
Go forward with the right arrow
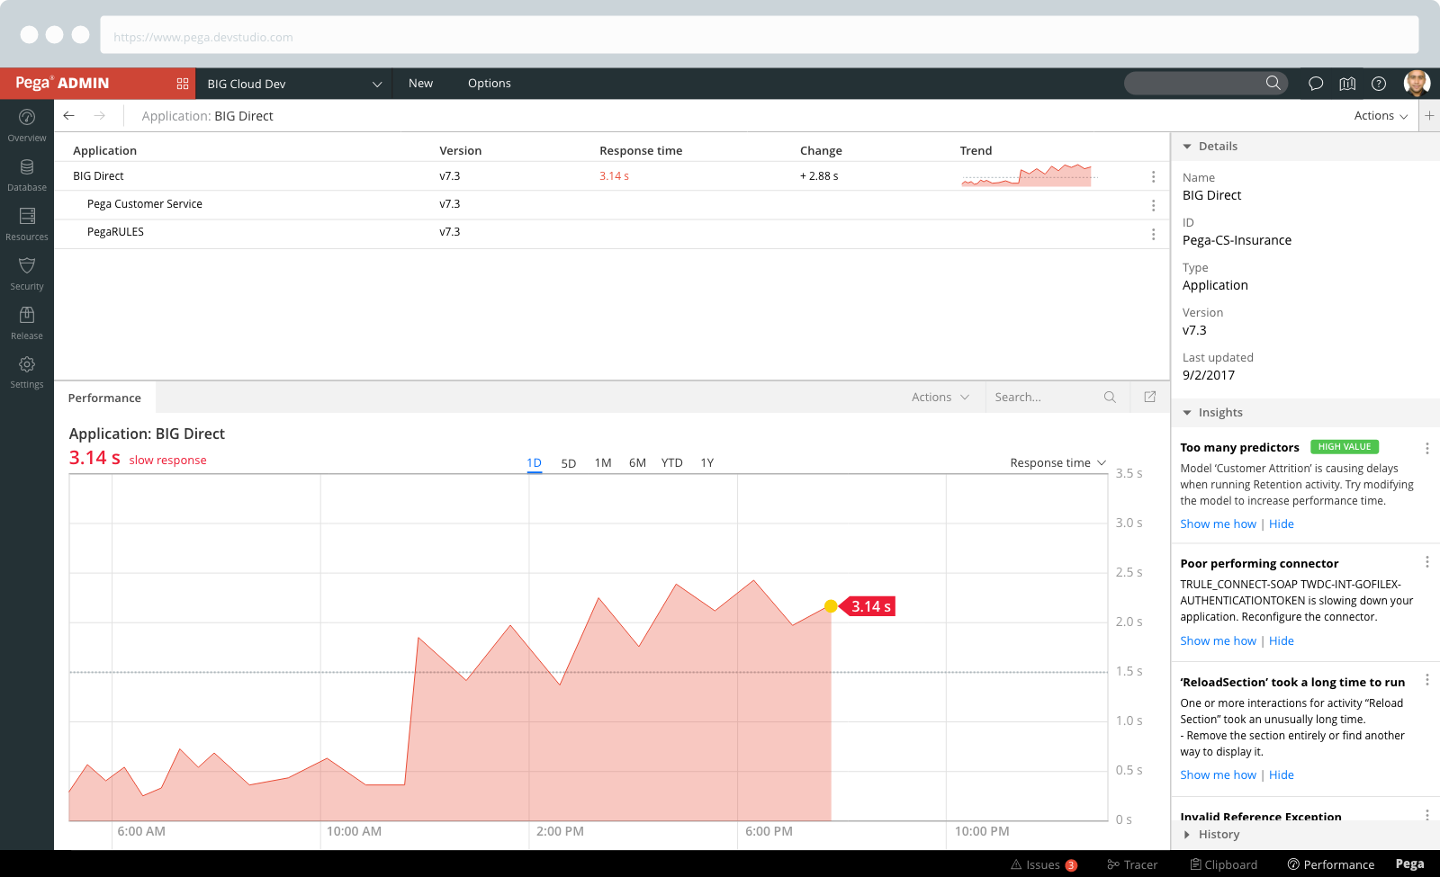(x=100, y=115)
